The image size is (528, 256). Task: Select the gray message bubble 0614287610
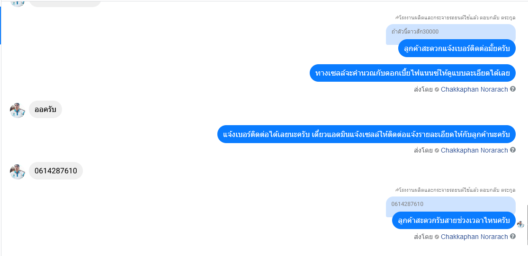56,171
